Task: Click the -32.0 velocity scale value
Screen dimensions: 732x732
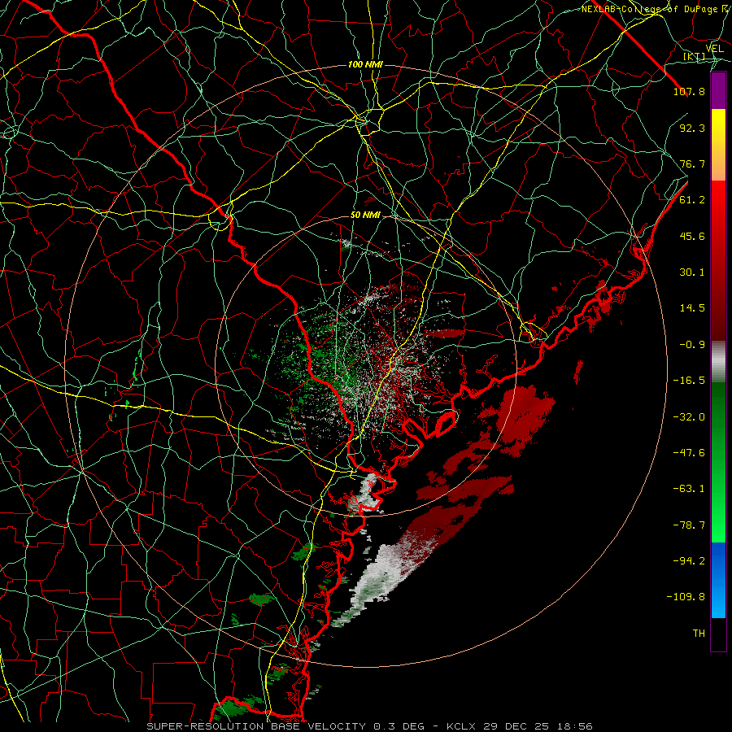Action: pos(689,417)
